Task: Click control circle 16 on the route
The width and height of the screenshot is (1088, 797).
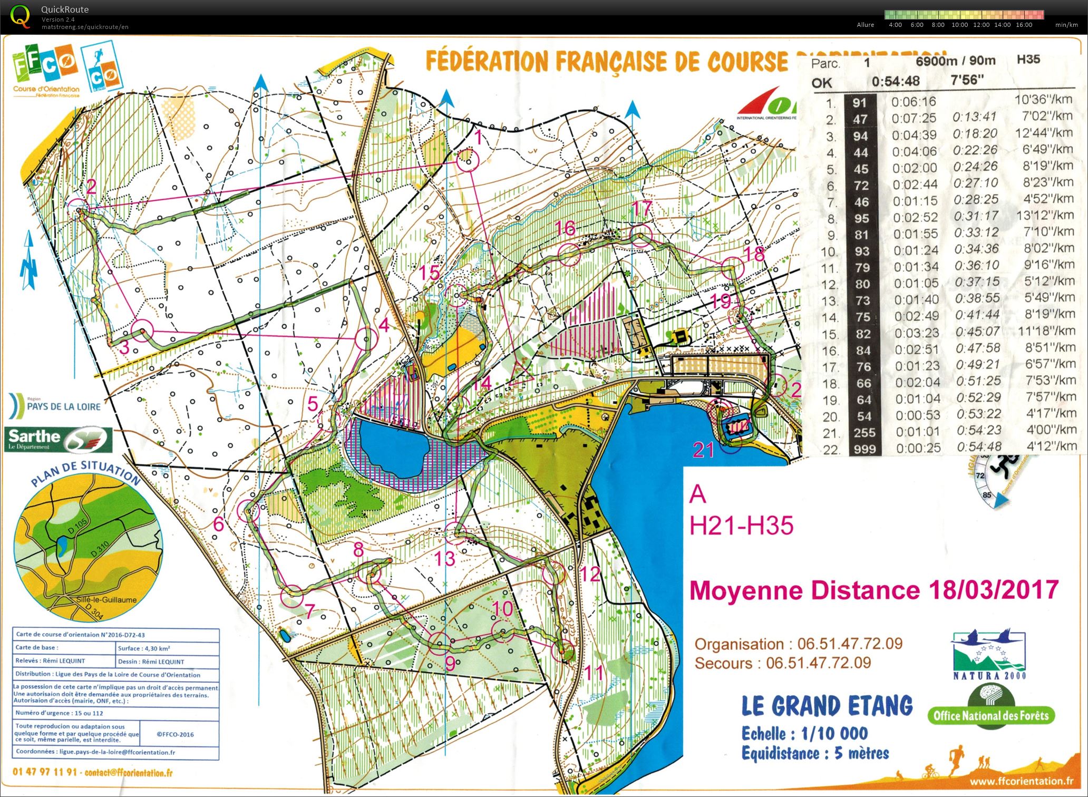Action: [x=569, y=255]
